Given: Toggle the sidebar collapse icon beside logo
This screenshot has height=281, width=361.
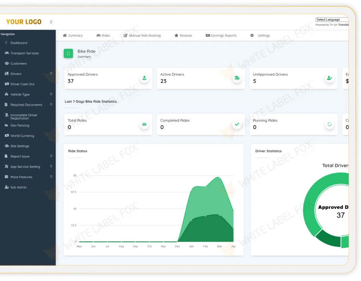Looking at the screenshot, I should [51, 22].
